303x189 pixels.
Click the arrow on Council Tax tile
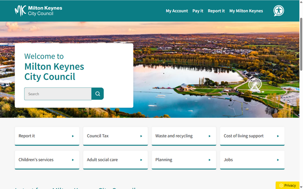click(x=141, y=136)
